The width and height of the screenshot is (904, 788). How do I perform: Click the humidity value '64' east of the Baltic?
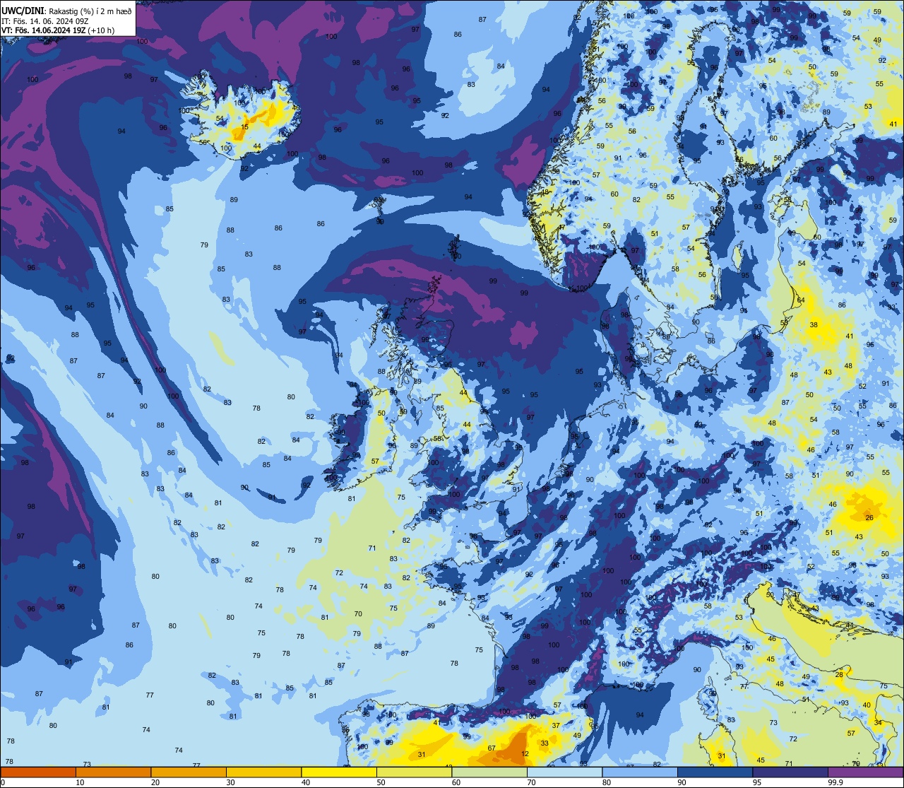coord(801,300)
